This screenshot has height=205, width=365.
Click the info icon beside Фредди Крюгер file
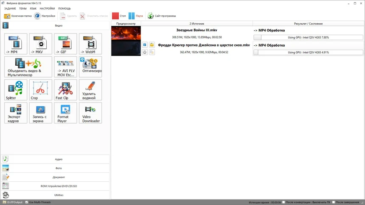click(x=145, y=44)
